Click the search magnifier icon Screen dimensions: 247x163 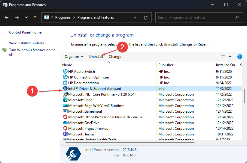[237, 17]
